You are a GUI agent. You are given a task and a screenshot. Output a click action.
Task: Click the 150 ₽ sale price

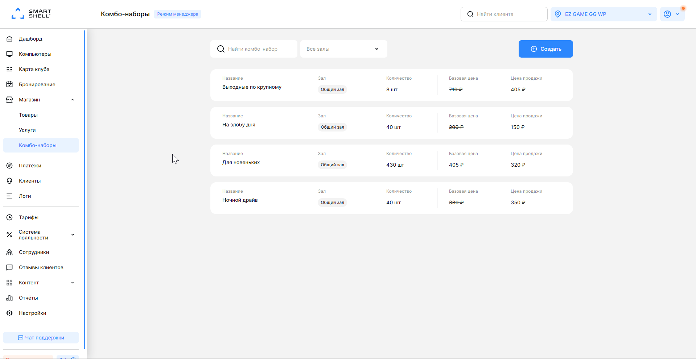518,127
